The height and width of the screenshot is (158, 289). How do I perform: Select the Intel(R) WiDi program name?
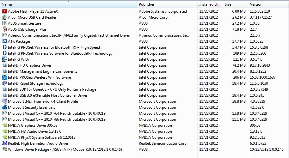(x=18, y=59)
